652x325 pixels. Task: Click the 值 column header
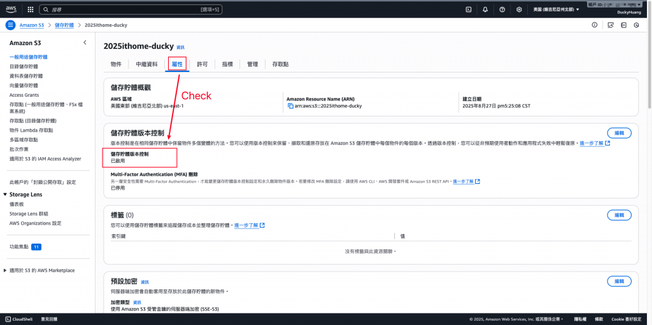[402, 236]
